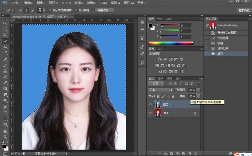Pick the Rectangular Marquee tool

[x=5, y=29]
